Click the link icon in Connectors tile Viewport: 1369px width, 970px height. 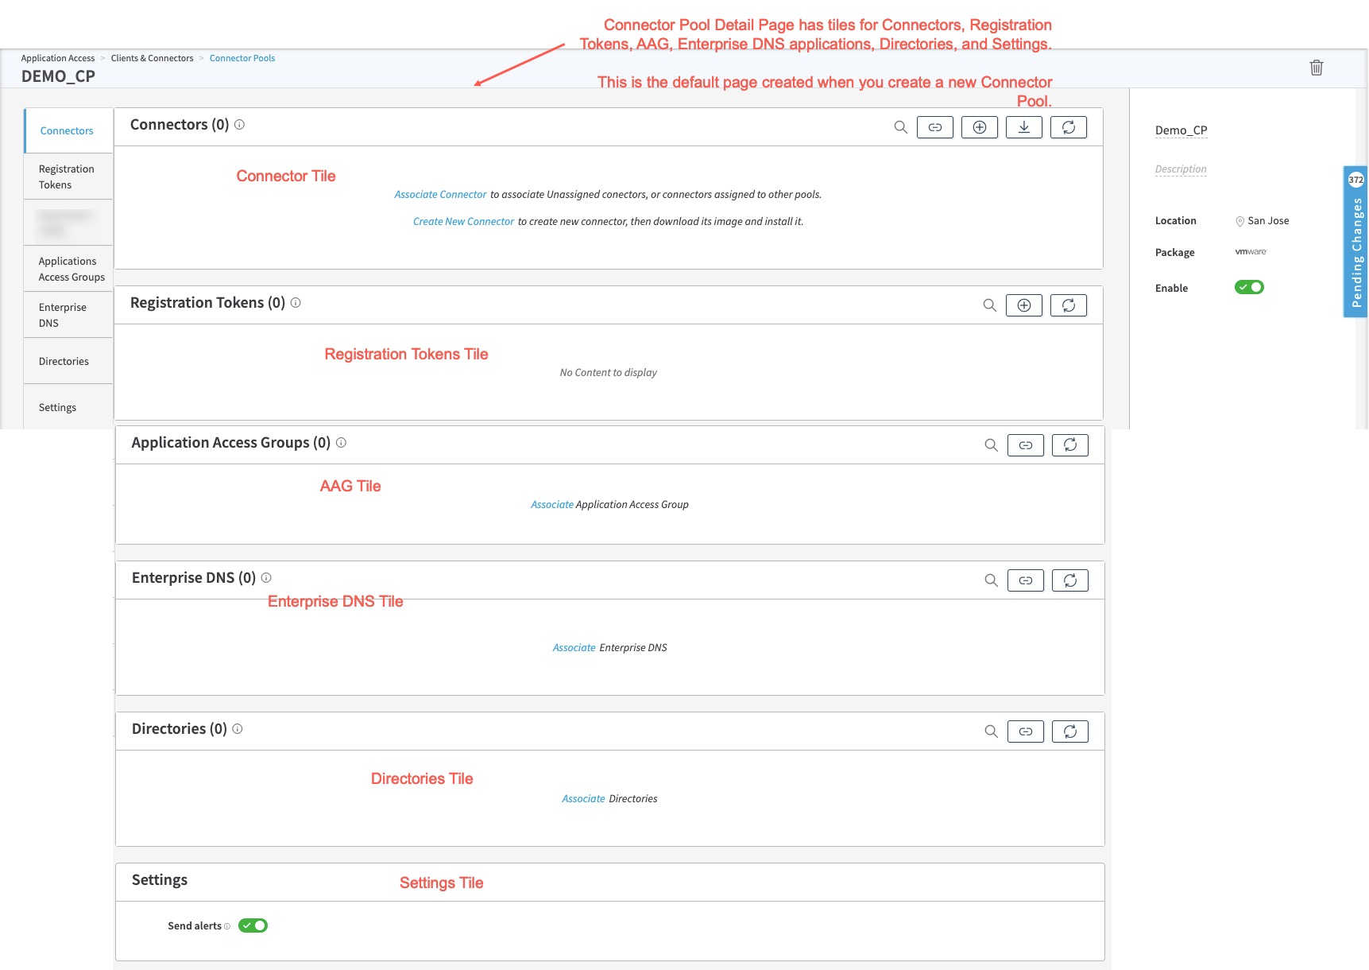tap(935, 127)
